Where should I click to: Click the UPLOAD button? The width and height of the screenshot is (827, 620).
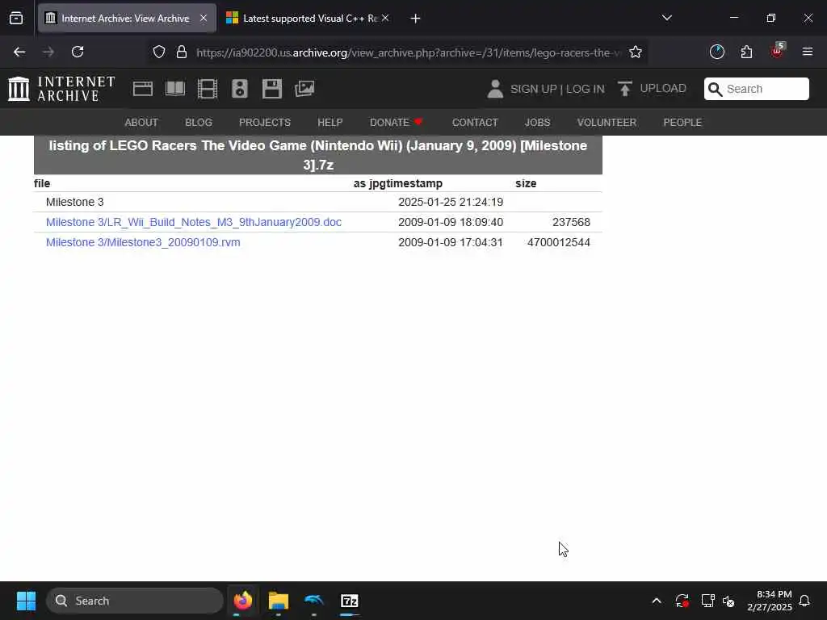coord(652,89)
